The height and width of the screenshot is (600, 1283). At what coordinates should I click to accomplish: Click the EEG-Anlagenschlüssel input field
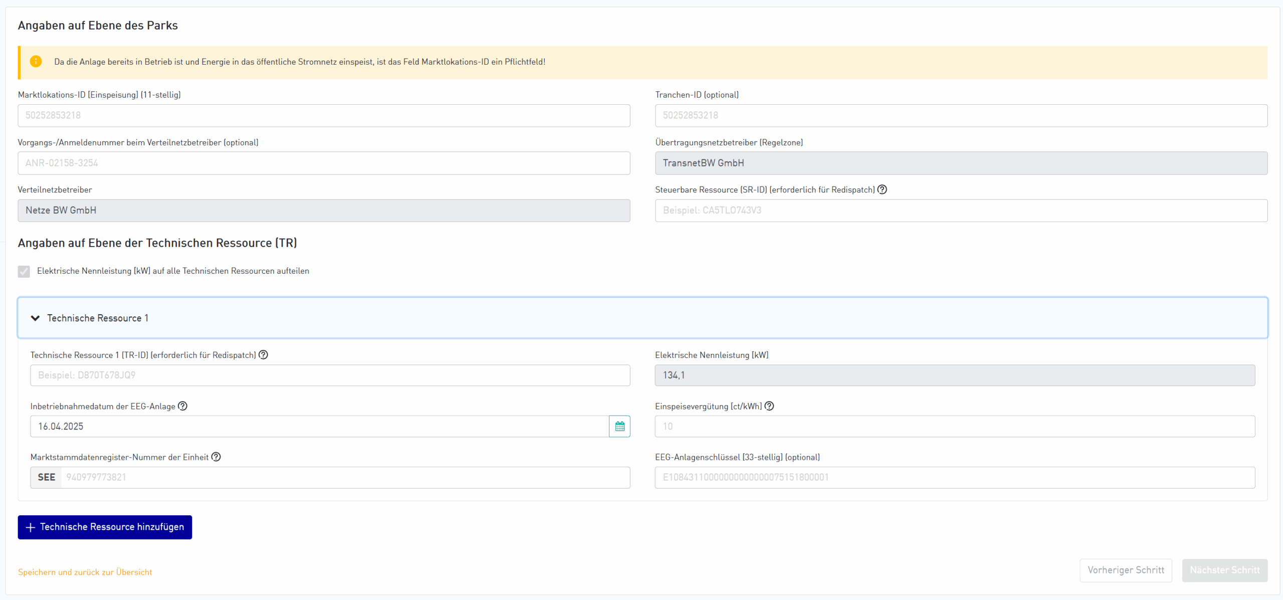(x=955, y=478)
